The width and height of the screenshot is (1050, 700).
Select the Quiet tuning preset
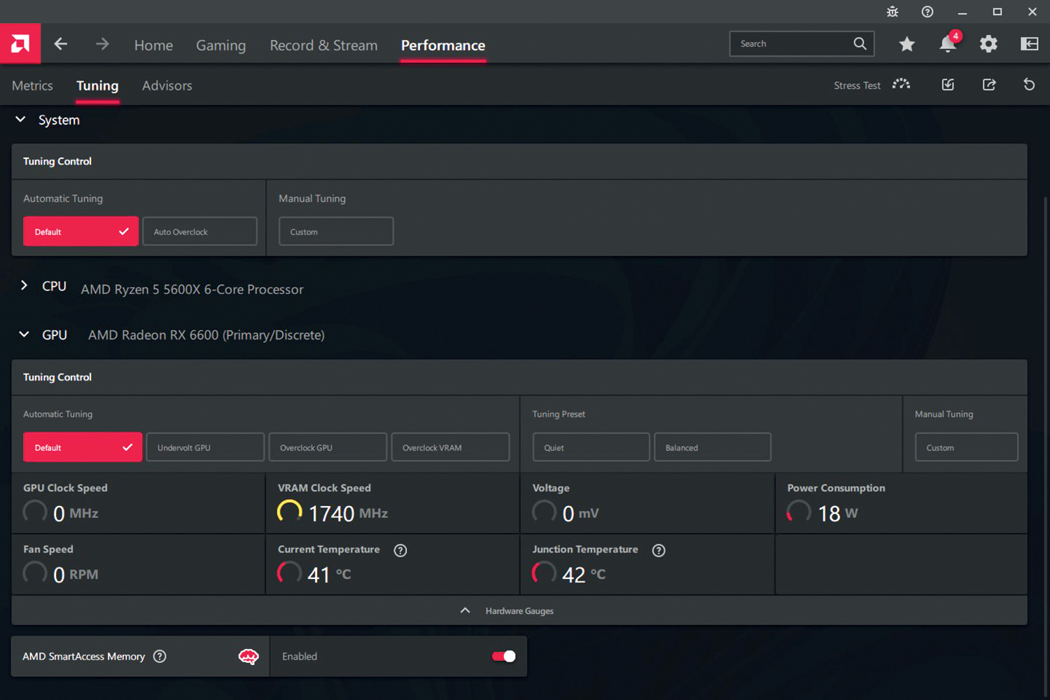click(x=591, y=447)
